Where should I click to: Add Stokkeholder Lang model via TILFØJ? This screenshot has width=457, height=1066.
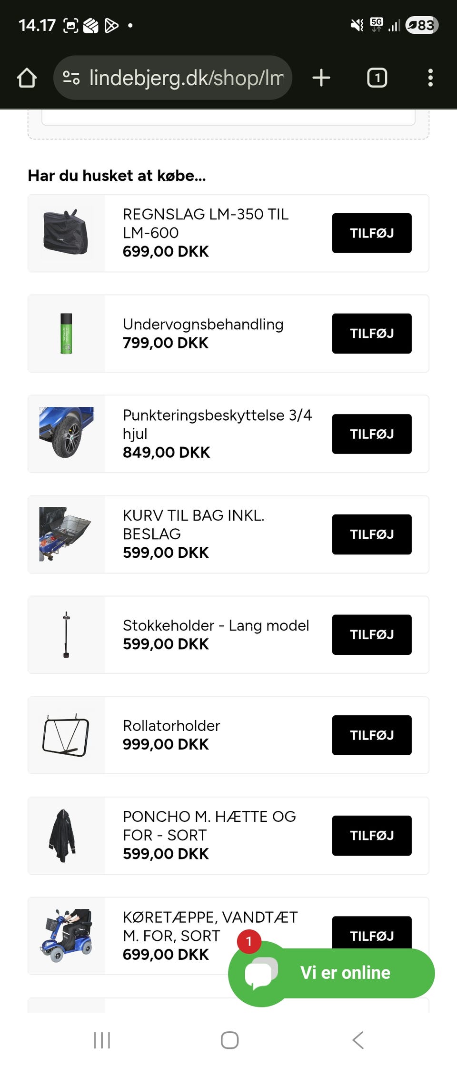(x=372, y=635)
